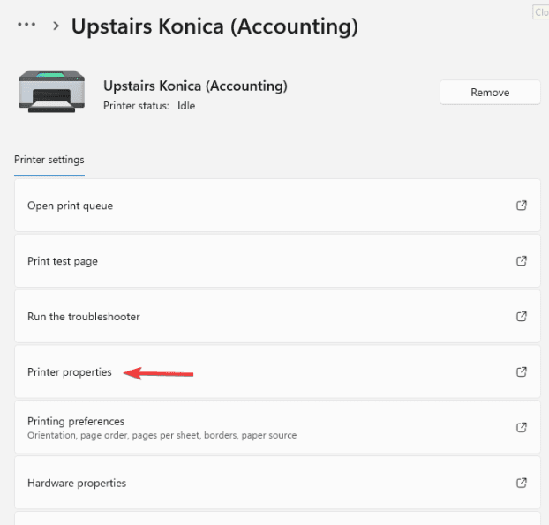Run the troubleshooter option

tap(84, 316)
